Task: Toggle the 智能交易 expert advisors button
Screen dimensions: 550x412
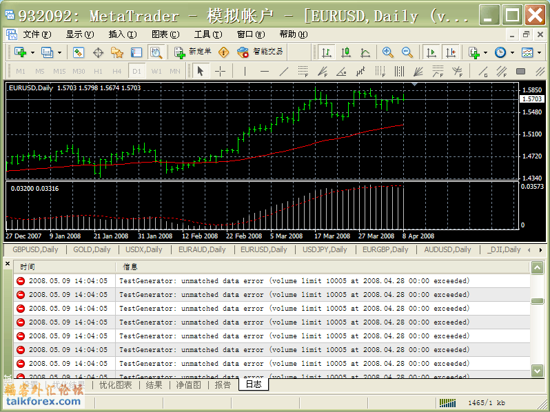Action: tap(260, 52)
